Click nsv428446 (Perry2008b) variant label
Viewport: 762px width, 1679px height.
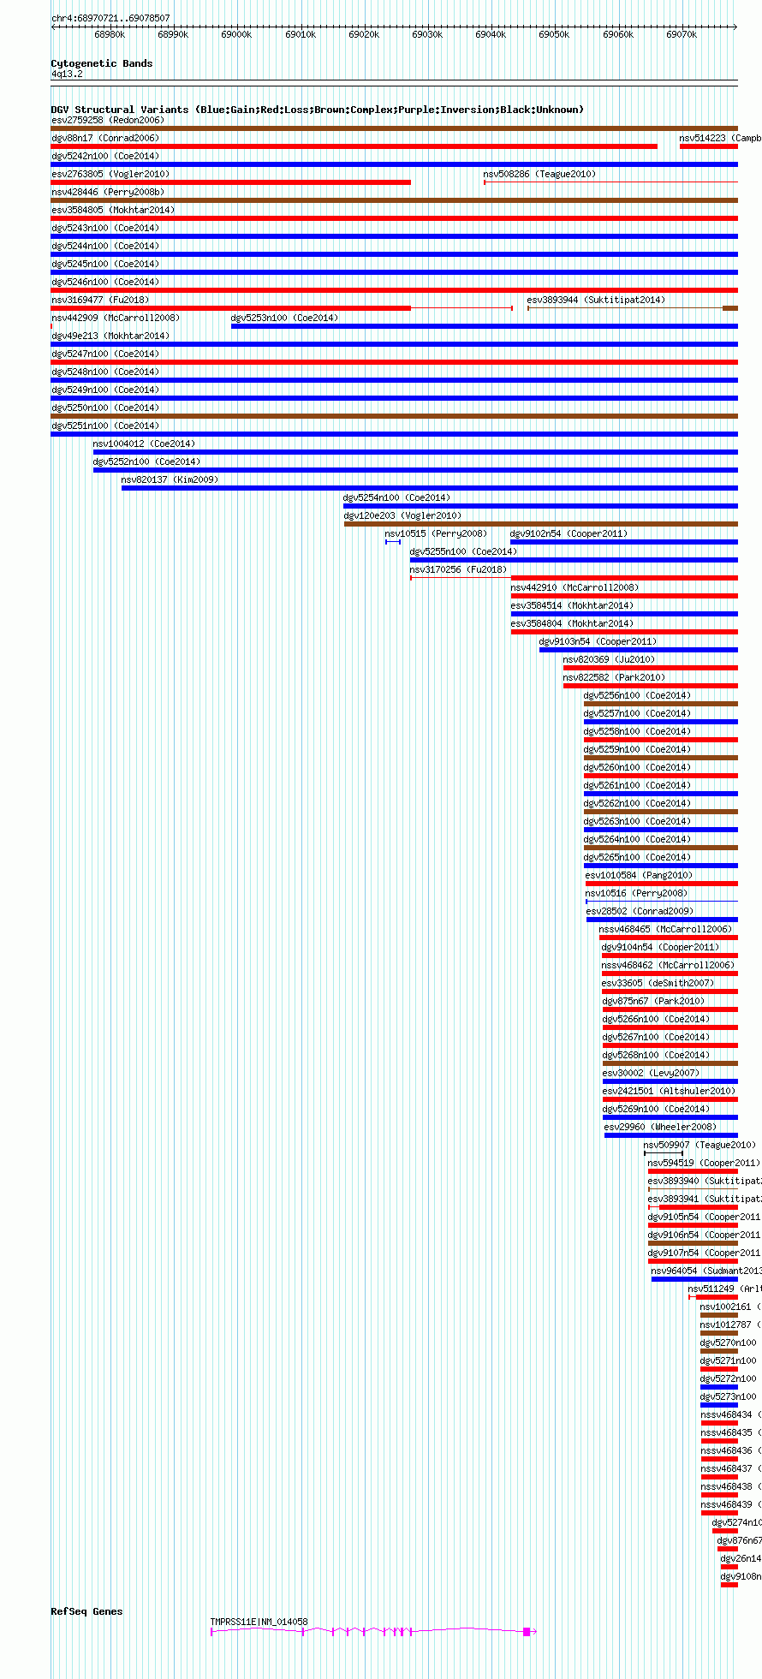(x=108, y=192)
